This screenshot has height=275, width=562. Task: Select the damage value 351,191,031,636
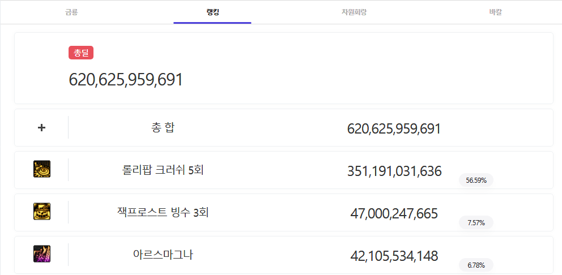click(x=394, y=171)
